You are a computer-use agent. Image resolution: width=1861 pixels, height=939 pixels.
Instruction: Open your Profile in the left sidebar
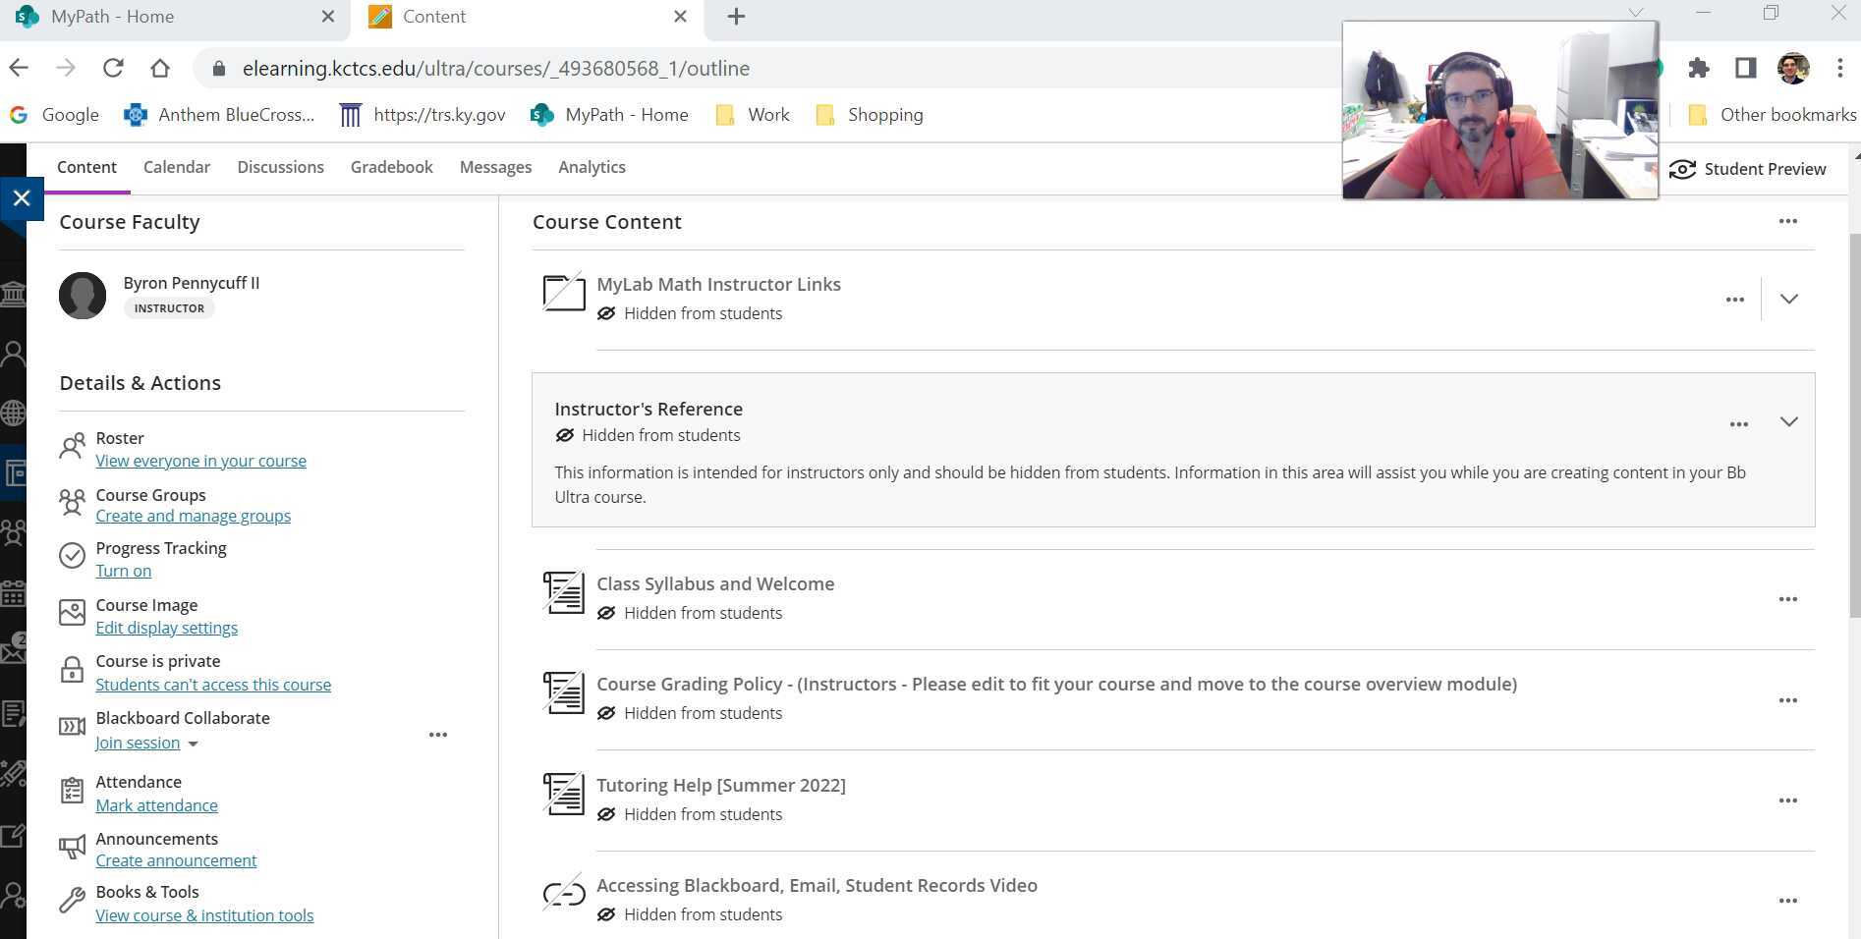tap(15, 354)
